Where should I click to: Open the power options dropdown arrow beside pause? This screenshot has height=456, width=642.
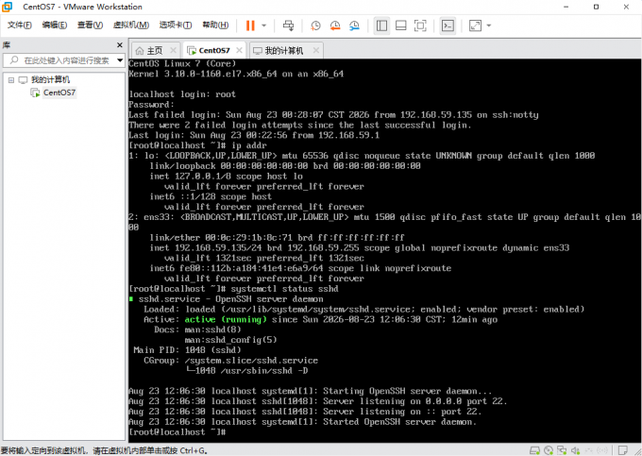point(264,25)
